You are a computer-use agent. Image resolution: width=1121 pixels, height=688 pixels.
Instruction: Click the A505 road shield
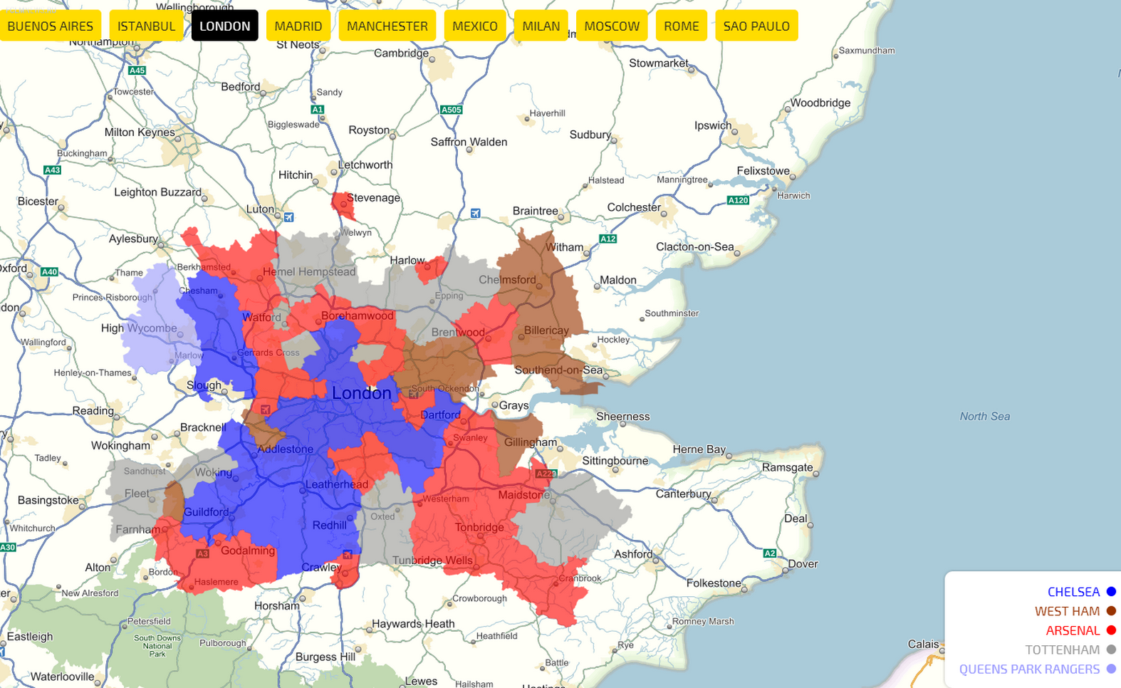coord(451,110)
